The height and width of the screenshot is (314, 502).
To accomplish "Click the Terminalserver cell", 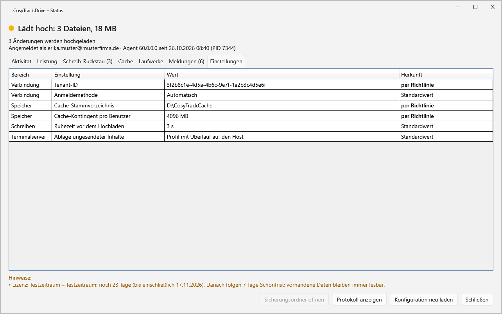I will click(x=30, y=137).
